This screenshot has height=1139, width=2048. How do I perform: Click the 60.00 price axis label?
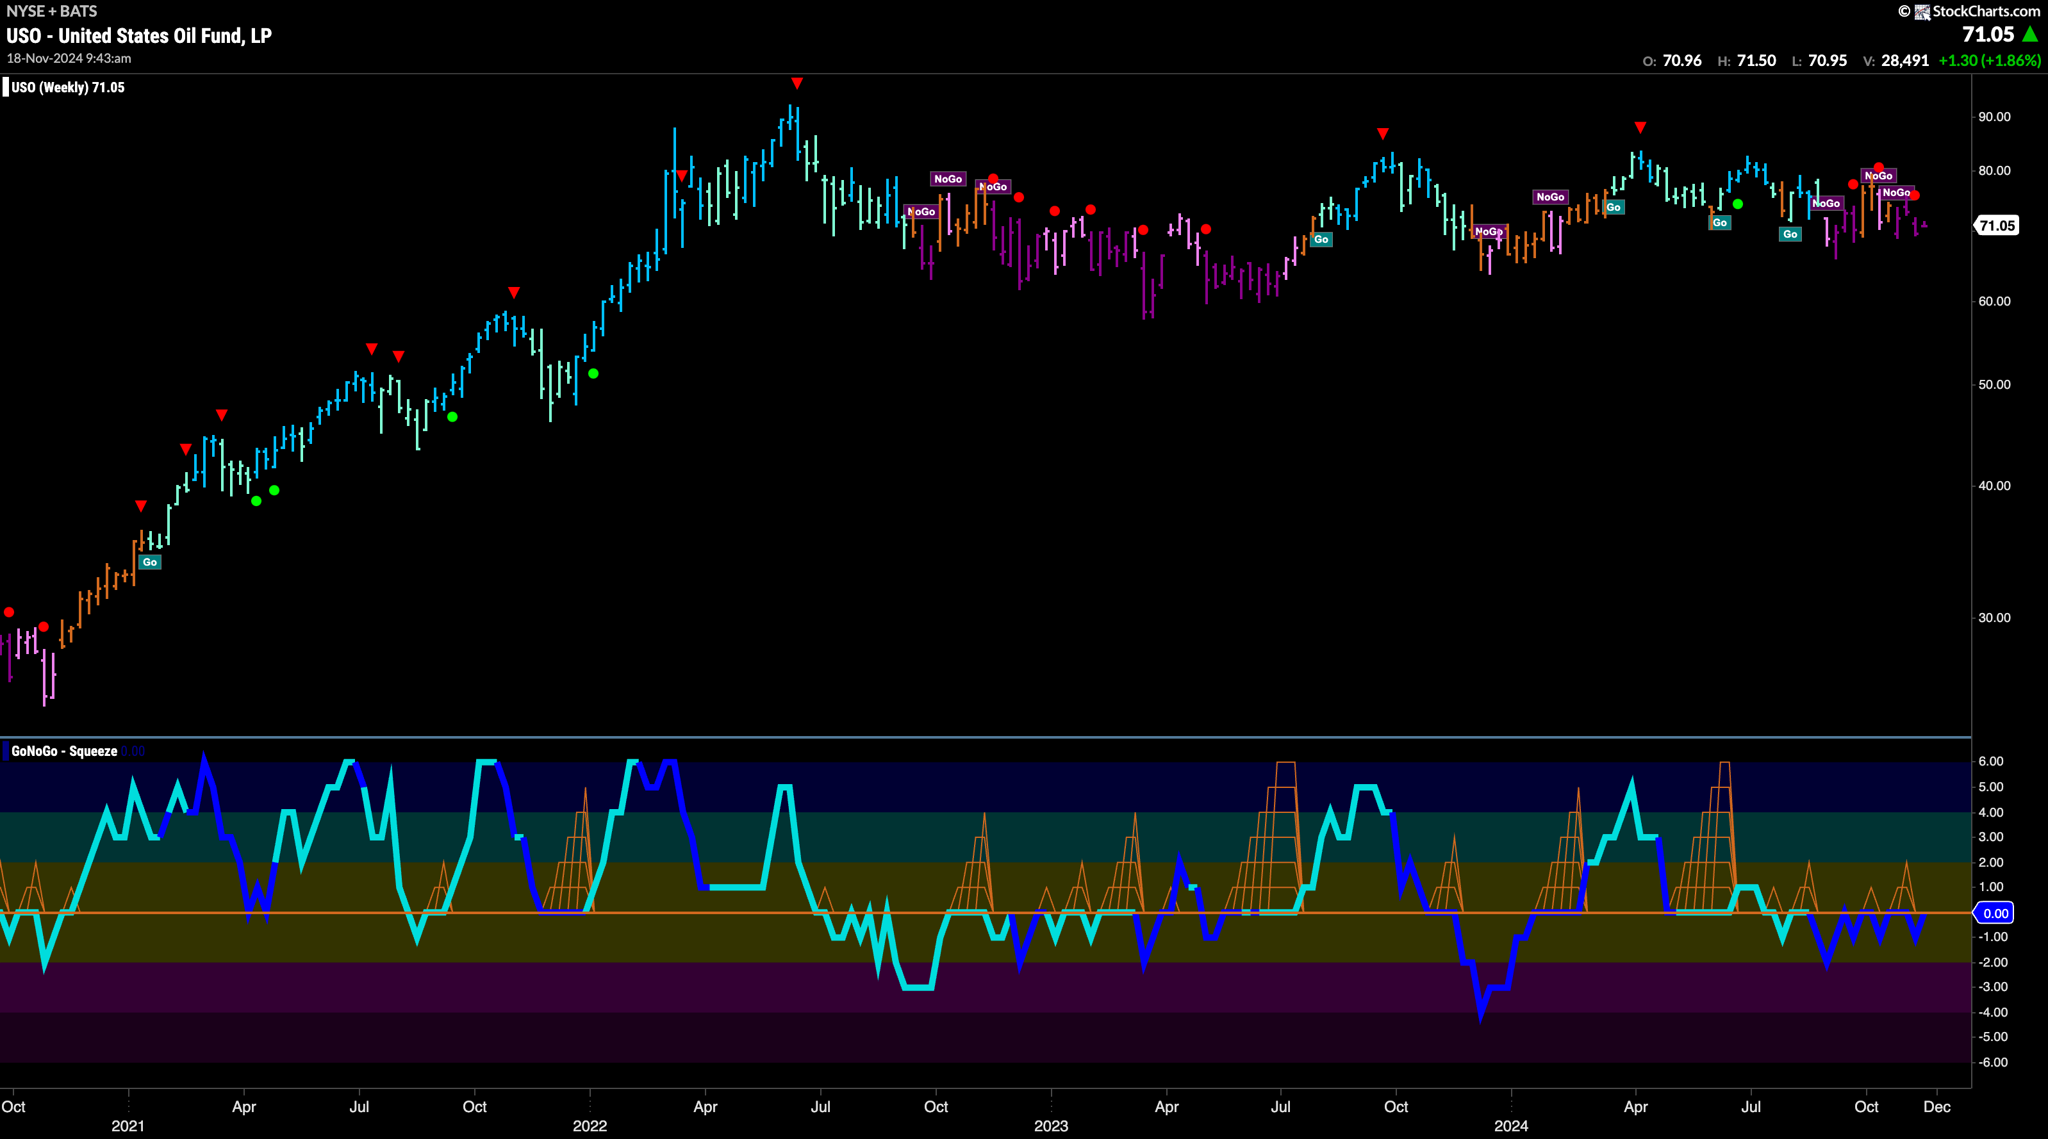pyautogui.click(x=1994, y=301)
